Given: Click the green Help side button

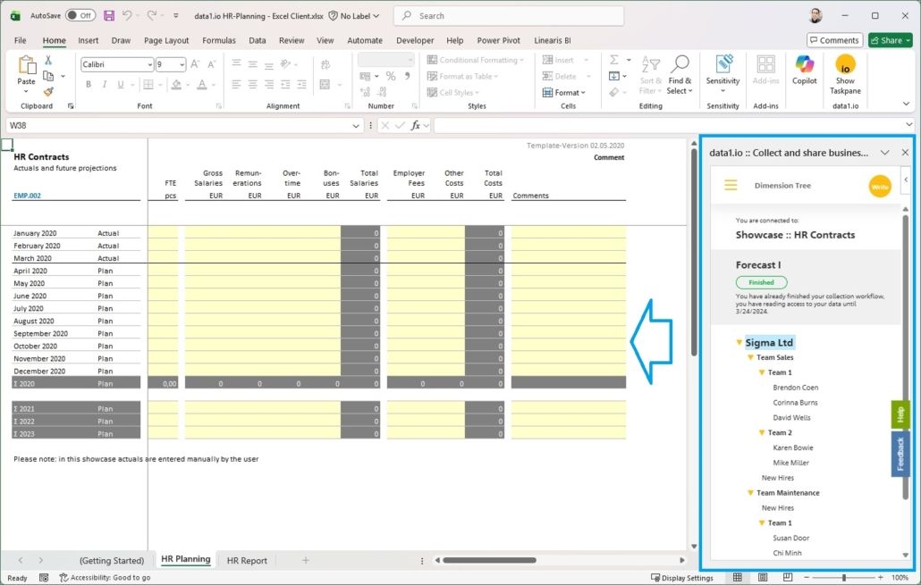Looking at the screenshot, I should (900, 414).
